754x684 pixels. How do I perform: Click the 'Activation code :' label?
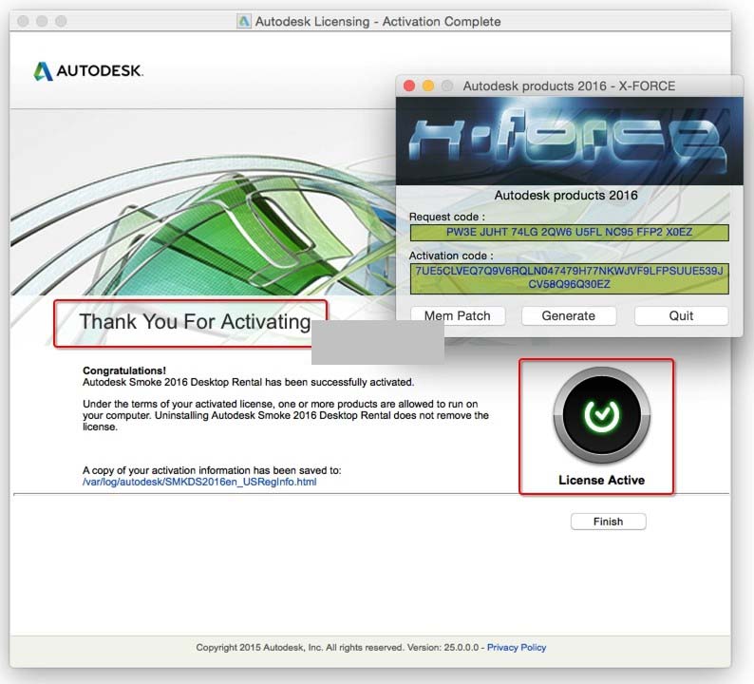click(x=451, y=256)
